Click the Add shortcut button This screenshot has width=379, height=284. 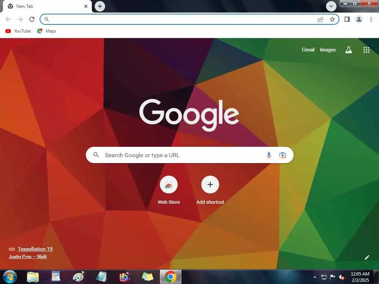(210, 190)
